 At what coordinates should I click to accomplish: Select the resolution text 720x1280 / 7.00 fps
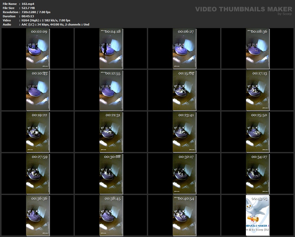[x=36, y=12]
